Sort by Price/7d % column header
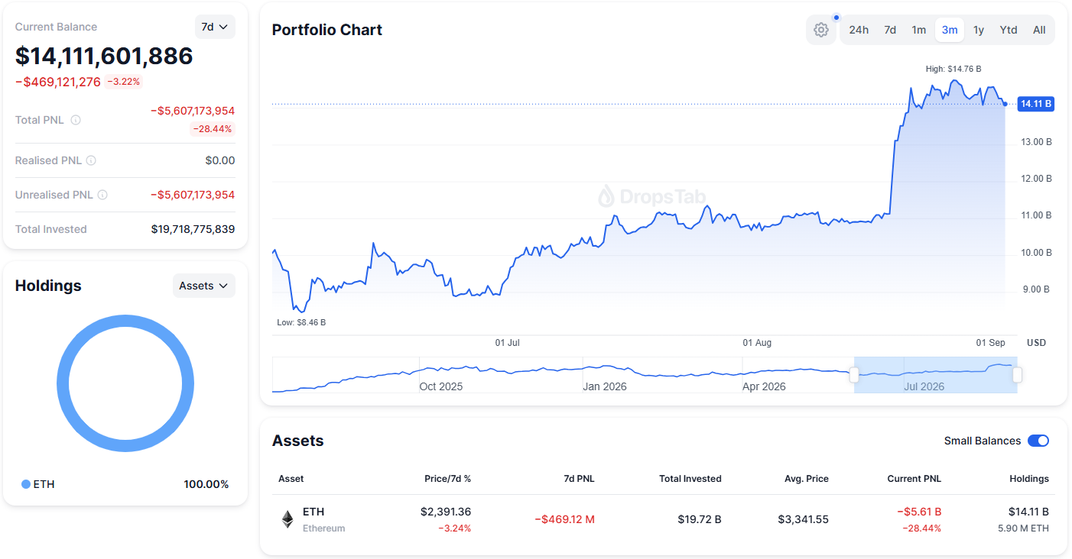 click(x=447, y=479)
